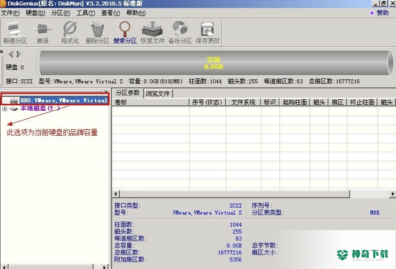Image resolution: width=396 pixels, height=269 pixels.
Task: Click the 接口:SCSI text in disk info line
Action: tap(19, 81)
